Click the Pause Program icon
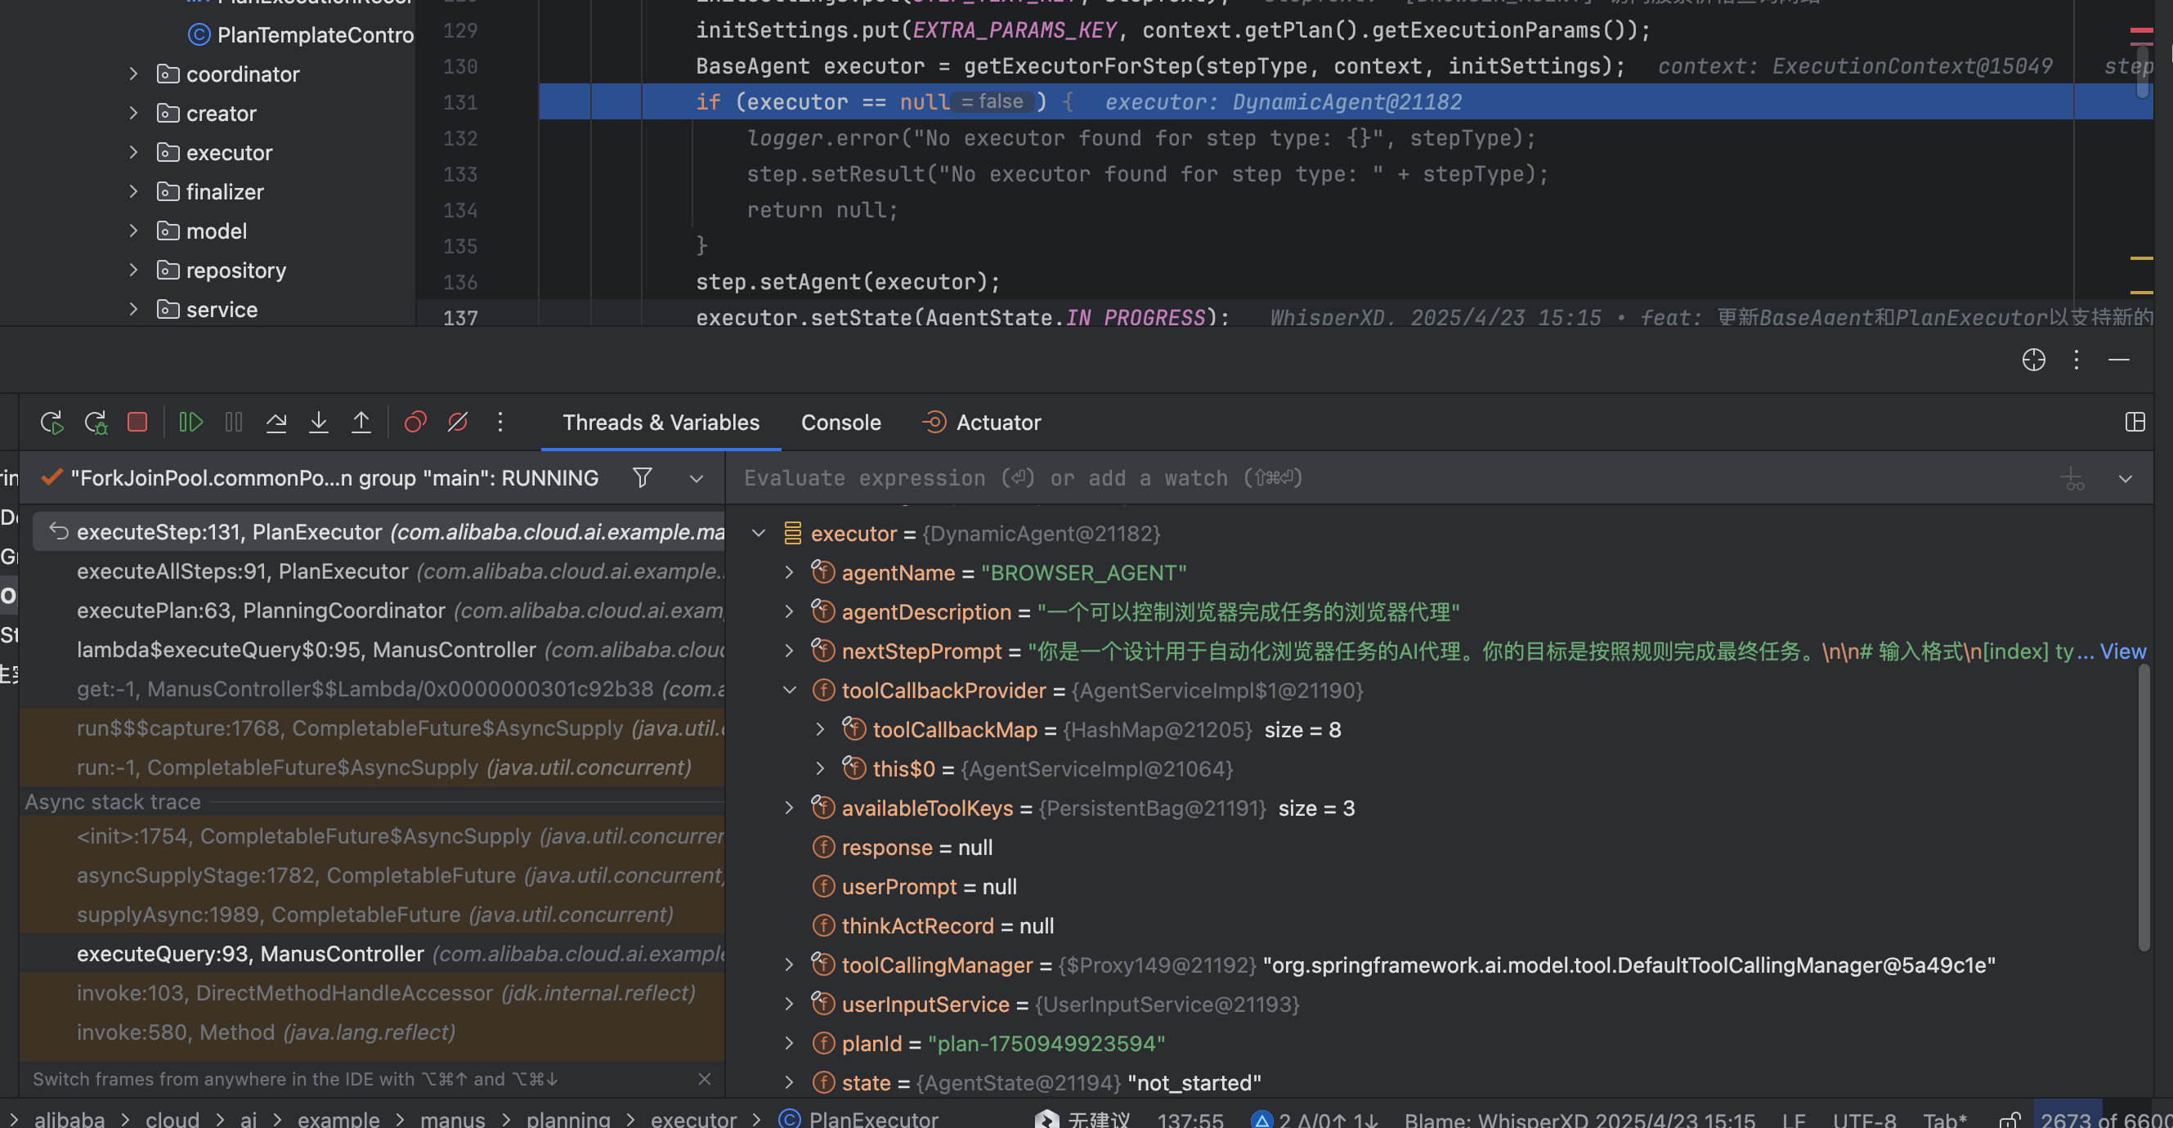Screen dimensions: 2173x1128 [234, 422]
